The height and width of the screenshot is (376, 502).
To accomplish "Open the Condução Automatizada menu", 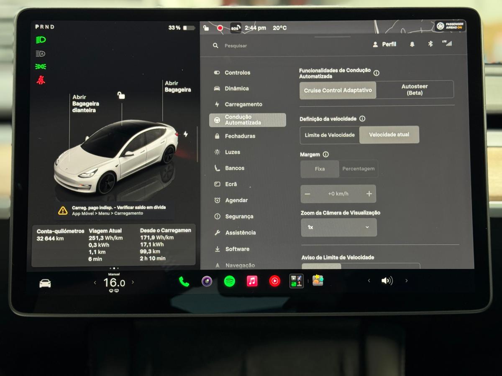I will [x=248, y=120].
